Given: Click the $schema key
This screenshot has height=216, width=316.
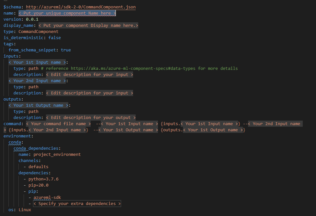Looking at the screenshot, I should click(x=12, y=7).
